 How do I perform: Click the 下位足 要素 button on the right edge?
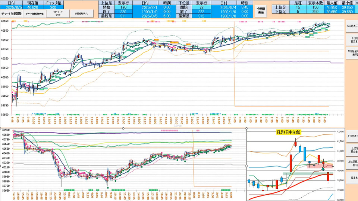click(352, 40)
